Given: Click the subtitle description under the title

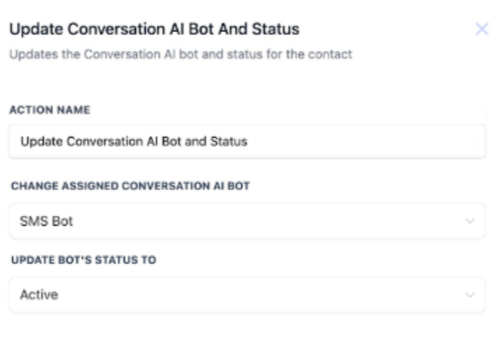Looking at the screenshot, I should [x=180, y=55].
